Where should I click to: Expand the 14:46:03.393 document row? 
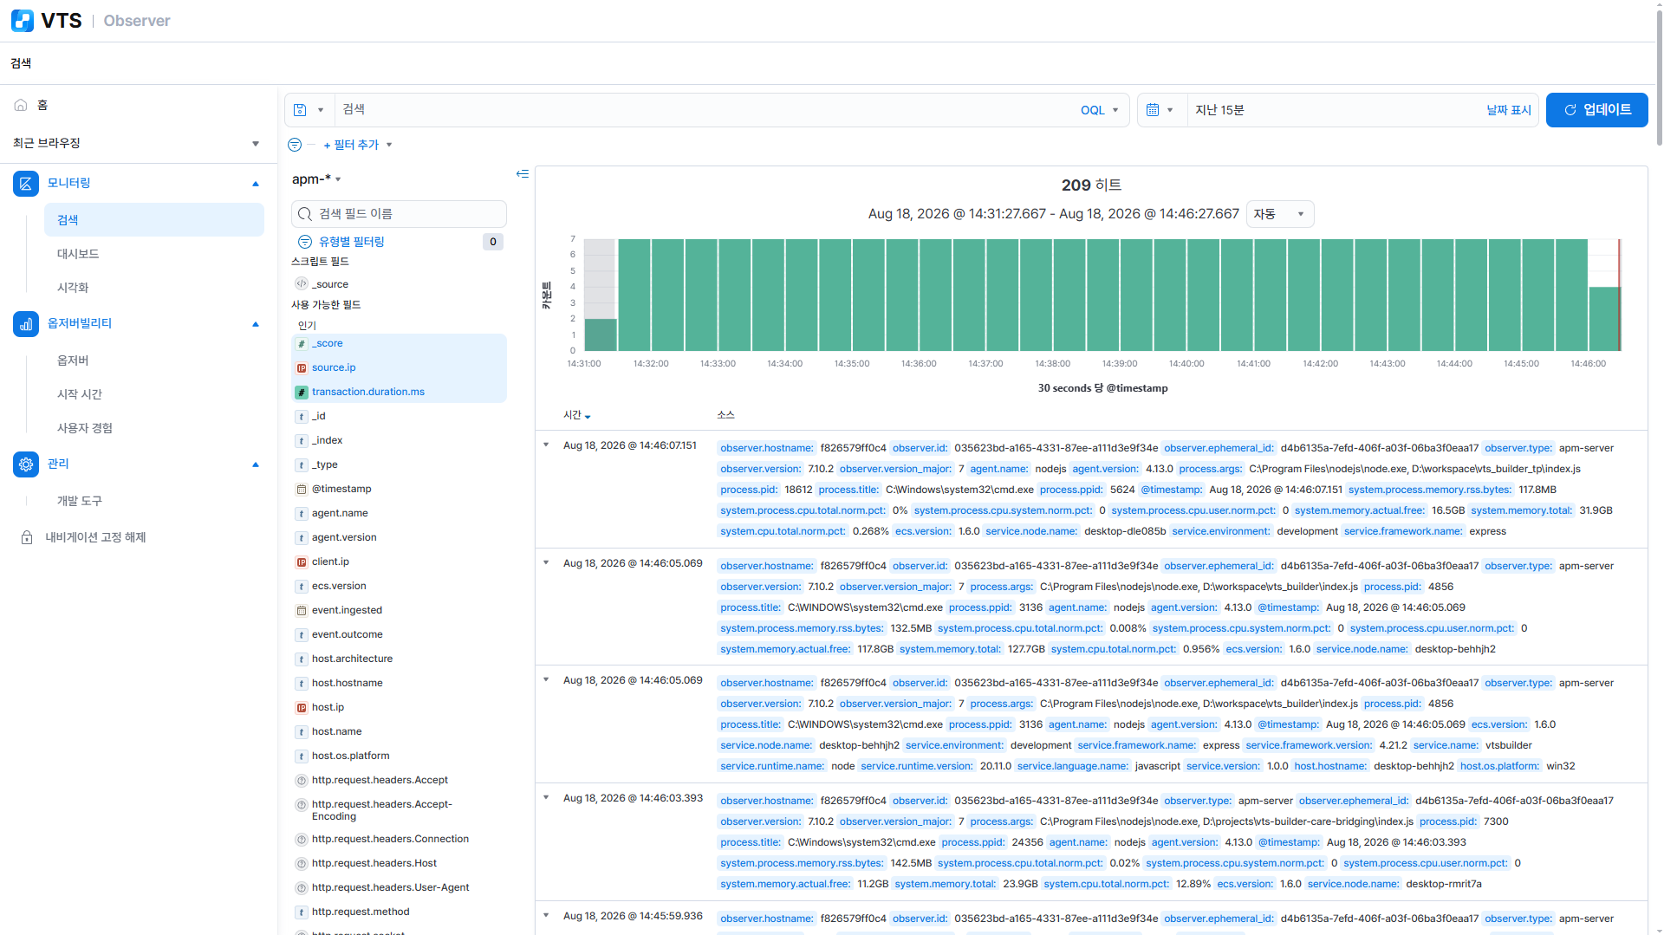(546, 798)
